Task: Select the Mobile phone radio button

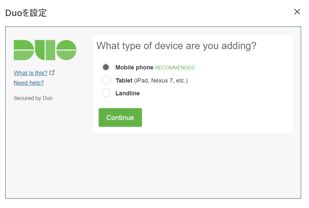Action: (x=106, y=67)
